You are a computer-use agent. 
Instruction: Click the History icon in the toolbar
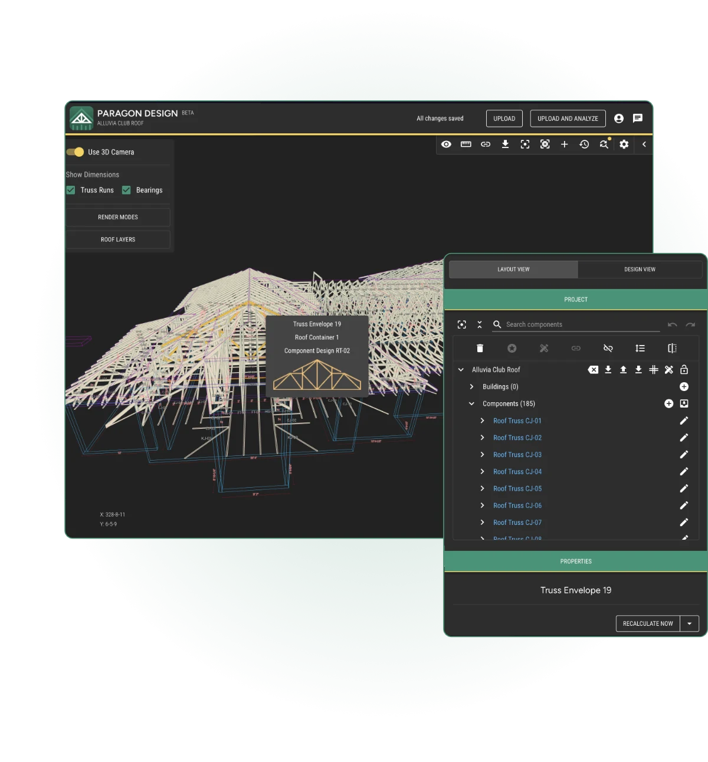click(584, 144)
